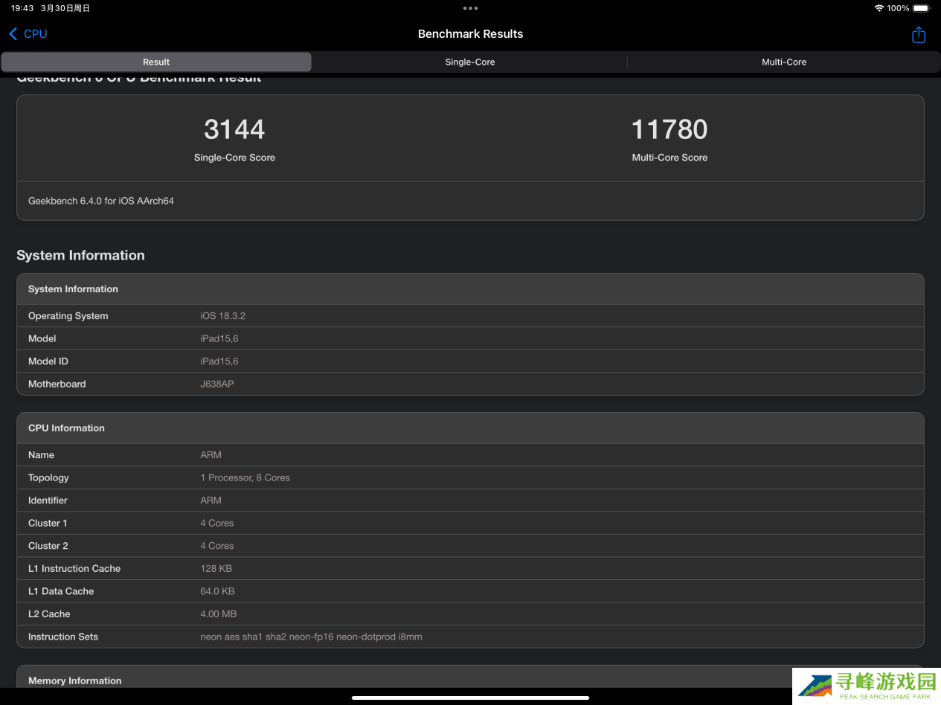Tap the status bar clock 19:43
The image size is (941, 705).
(22, 8)
